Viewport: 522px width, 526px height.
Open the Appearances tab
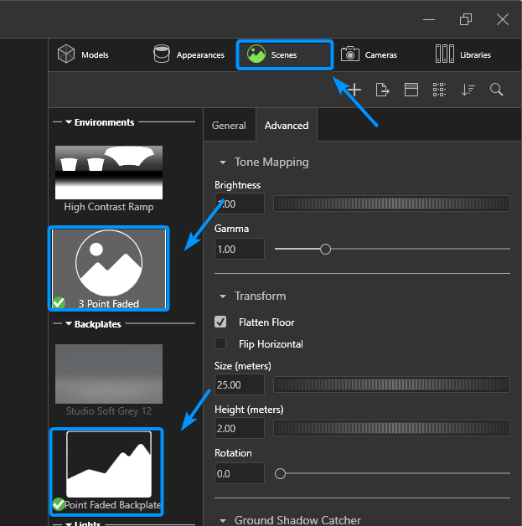pos(189,54)
